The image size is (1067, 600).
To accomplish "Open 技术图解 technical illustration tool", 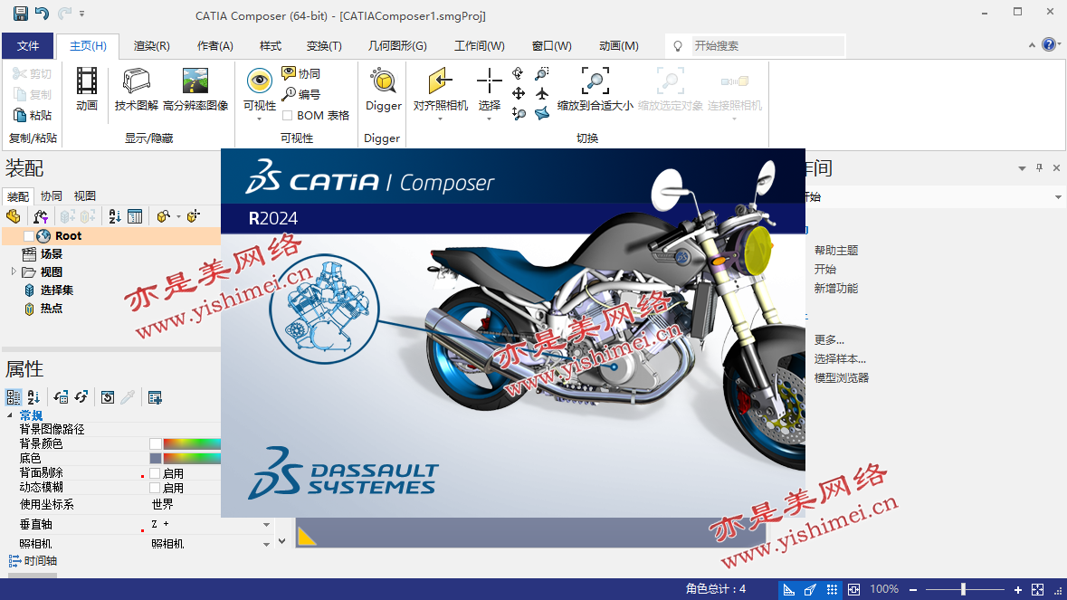I will 136,89.
